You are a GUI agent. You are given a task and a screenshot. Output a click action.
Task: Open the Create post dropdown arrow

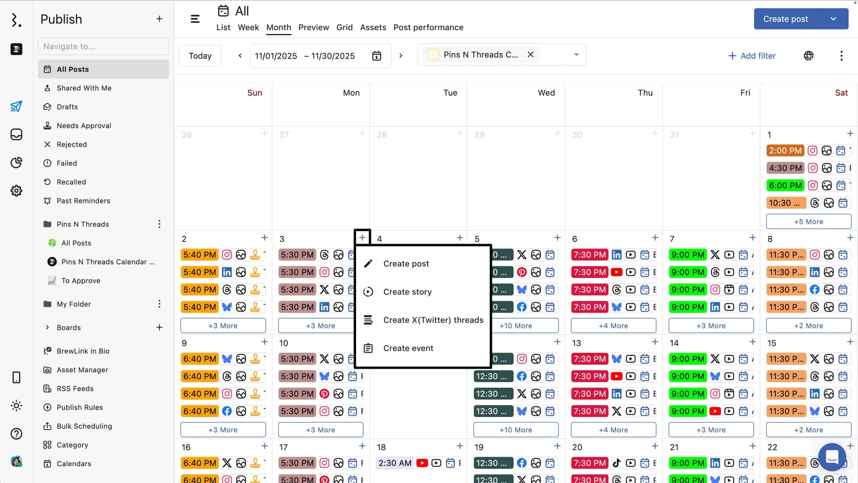pos(833,19)
